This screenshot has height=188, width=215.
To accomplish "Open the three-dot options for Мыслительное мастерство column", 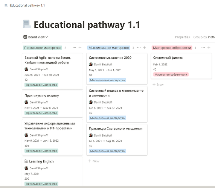I will coord(139,48).
